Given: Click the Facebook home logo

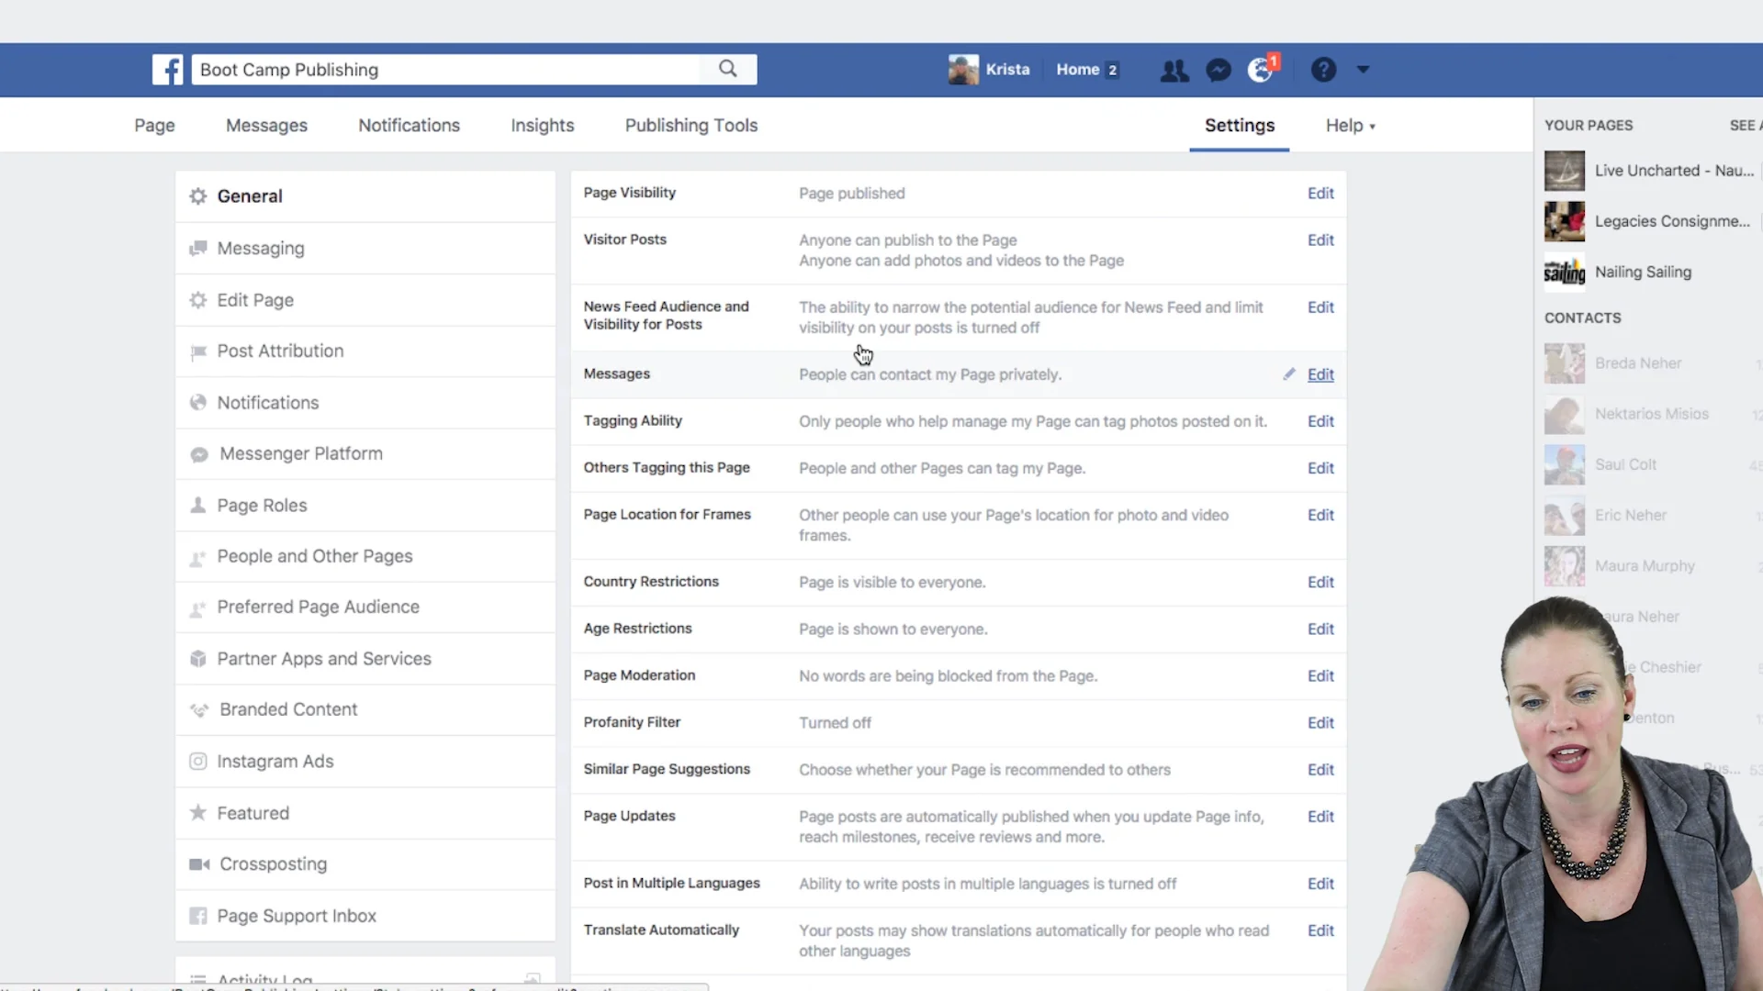Looking at the screenshot, I should click(167, 69).
